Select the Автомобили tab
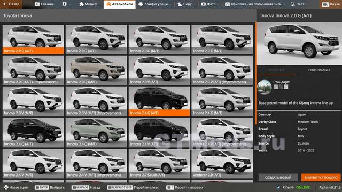This screenshot has height=192, width=342. pyautogui.click(x=120, y=4)
